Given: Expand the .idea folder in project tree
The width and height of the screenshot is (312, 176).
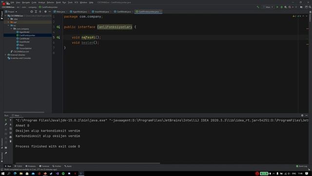Looking at the screenshot, I should [x=9, y=19].
